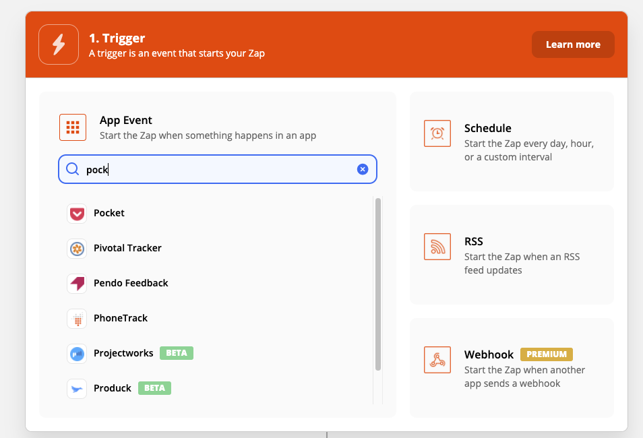
Task: Select the Schedule trigger title
Action: [487, 128]
